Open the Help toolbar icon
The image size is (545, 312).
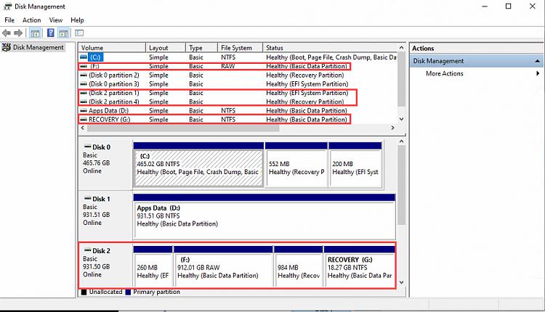click(x=50, y=33)
